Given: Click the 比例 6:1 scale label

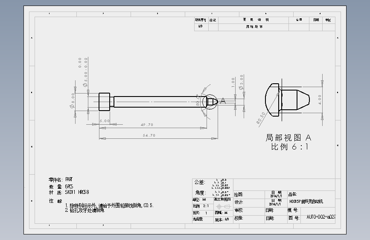Looking at the screenshot, I should point(289,147).
